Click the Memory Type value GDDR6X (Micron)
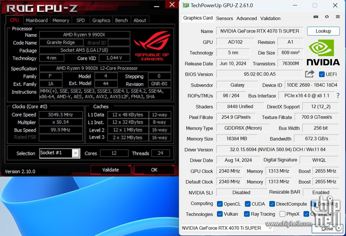346x236 pixels. pos(243,128)
